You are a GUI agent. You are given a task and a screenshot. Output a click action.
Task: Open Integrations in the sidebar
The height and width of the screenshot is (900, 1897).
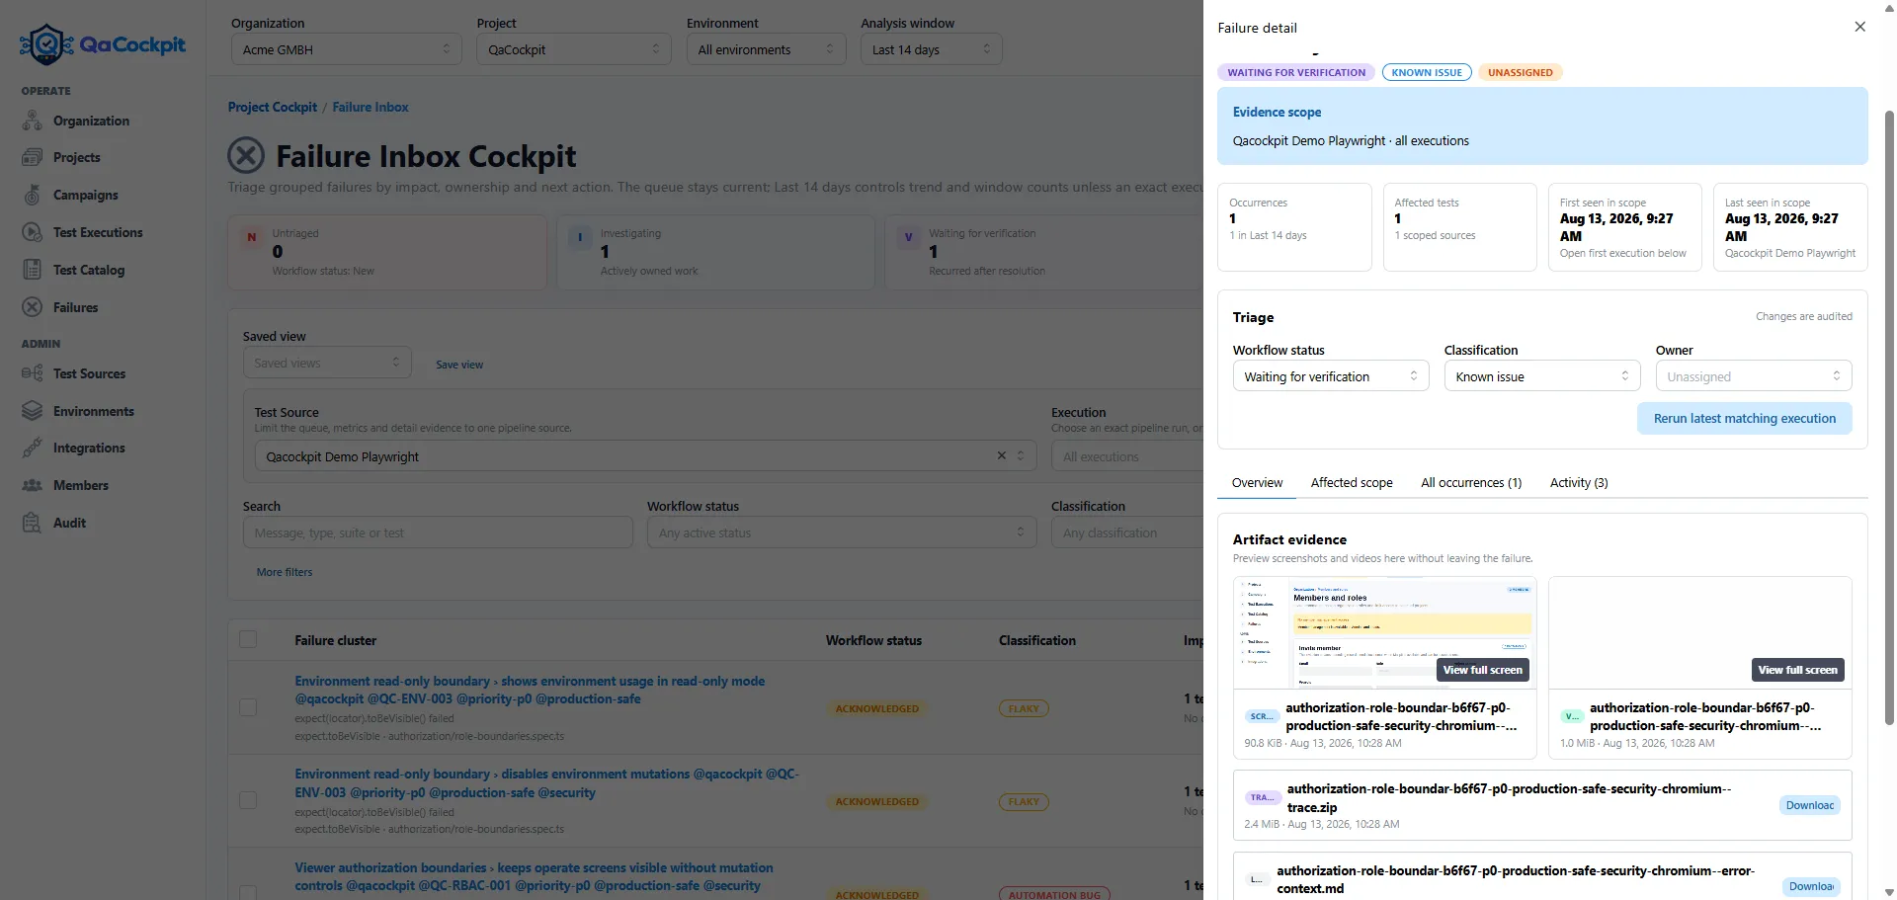(74, 448)
